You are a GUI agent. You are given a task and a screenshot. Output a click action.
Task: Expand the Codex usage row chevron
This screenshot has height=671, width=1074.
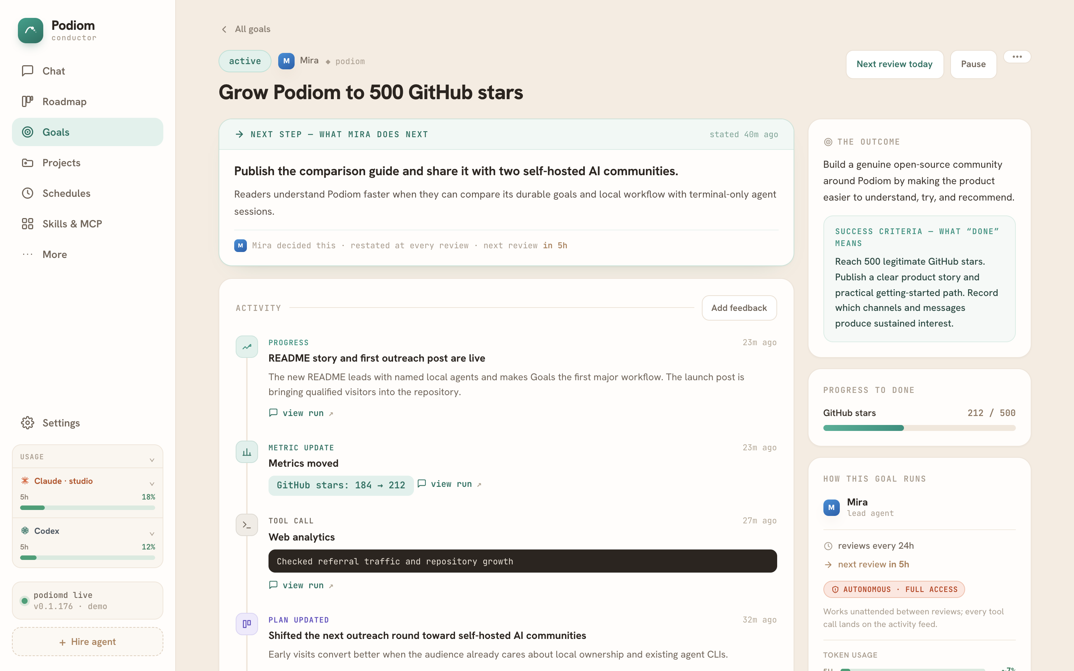[x=152, y=534]
